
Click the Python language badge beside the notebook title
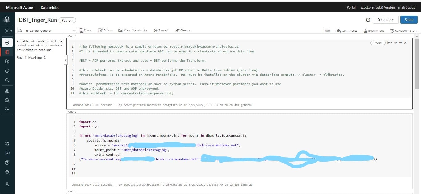67,20
